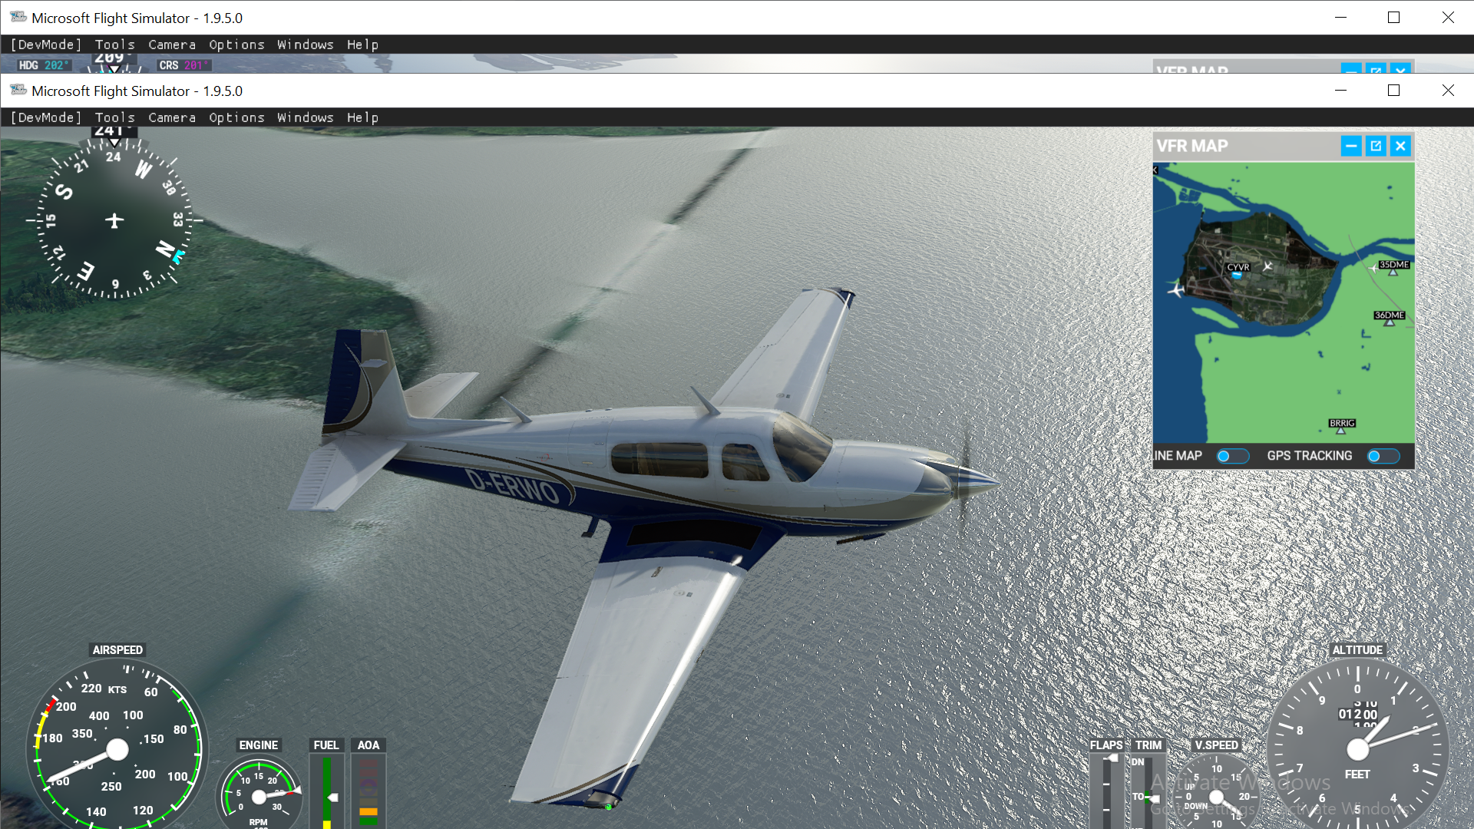This screenshot has width=1474, height=829.
Task: Click the "GPS TRACKING" label text
Action: coord(1310,456)
